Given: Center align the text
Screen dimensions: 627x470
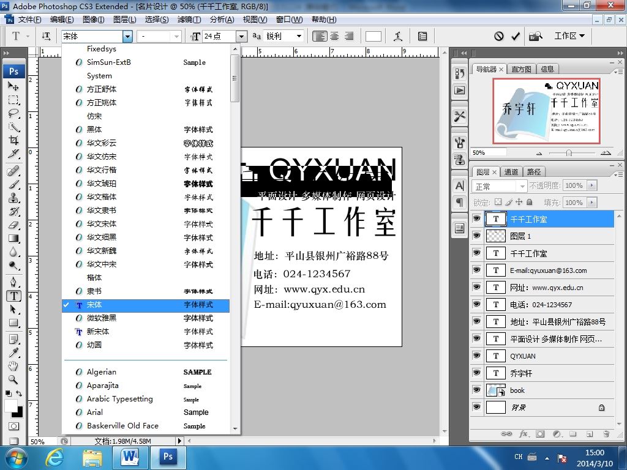Looking at the screenshot, I should tap(334, 36).
